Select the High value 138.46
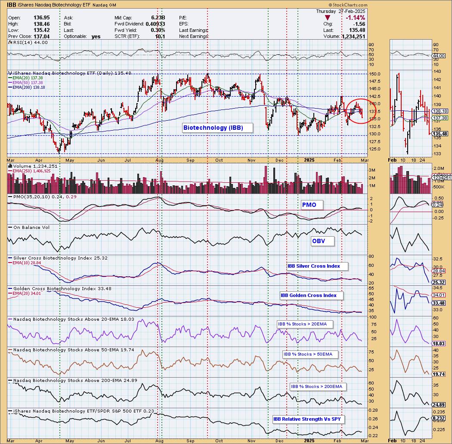Image resolution: width=452 pixels, height=444 pixels. tap(41, 24)
